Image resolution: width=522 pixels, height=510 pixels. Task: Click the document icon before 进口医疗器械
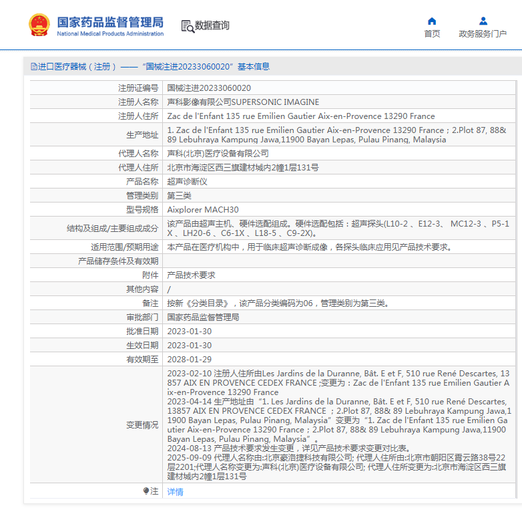[33, 67]
